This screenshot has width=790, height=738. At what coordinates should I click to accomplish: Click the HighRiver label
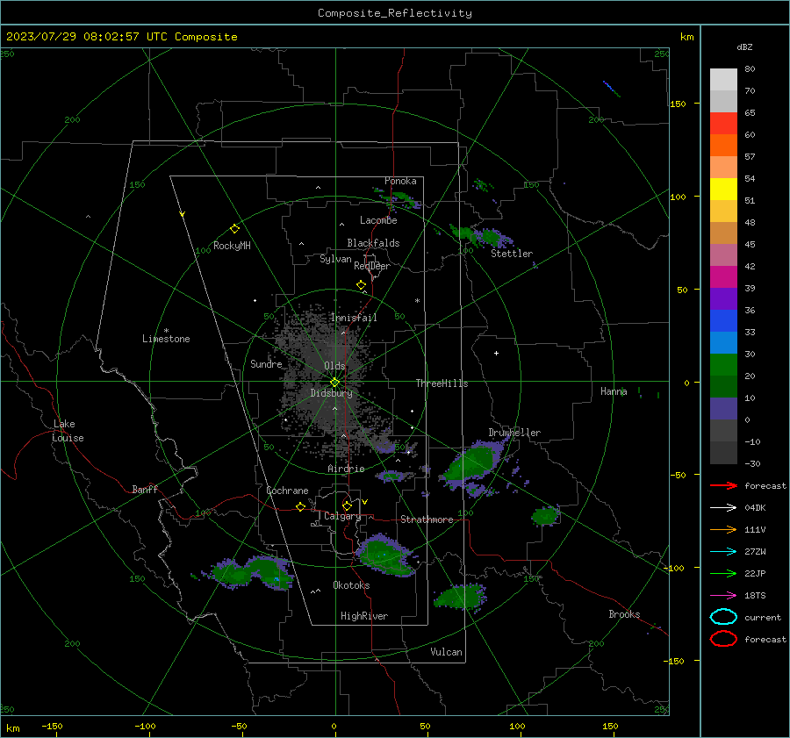(x=364, y=616)
